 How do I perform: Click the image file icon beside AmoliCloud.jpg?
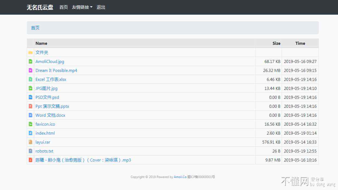[30, 61]
